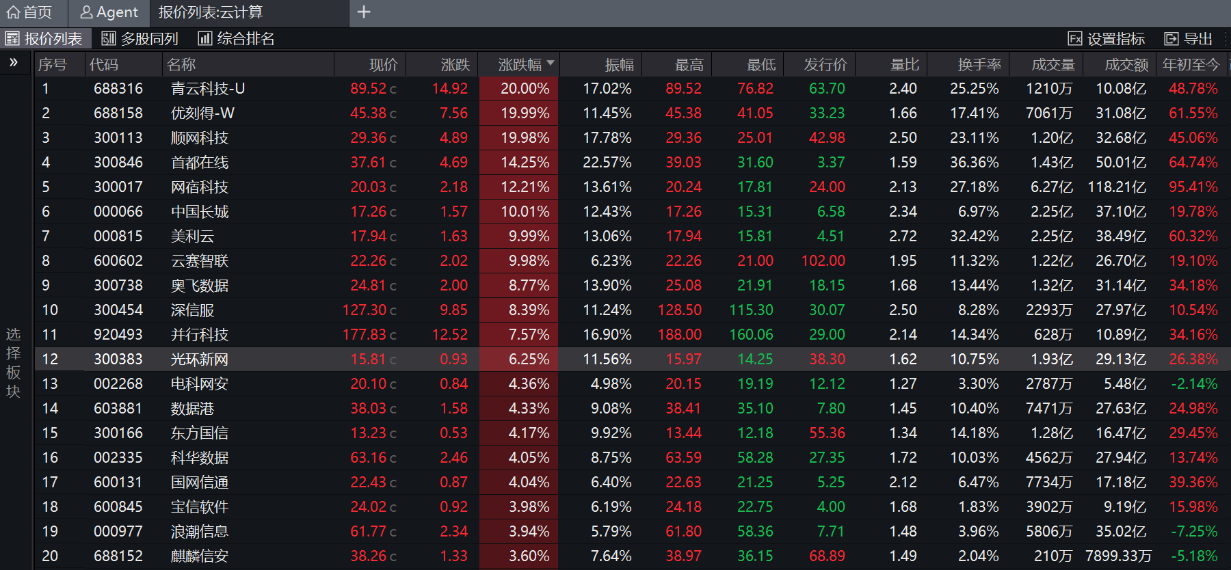Open 综合排名 ranking view
The width and height of the screenshot is (1231, 570).
pos(237,39)
